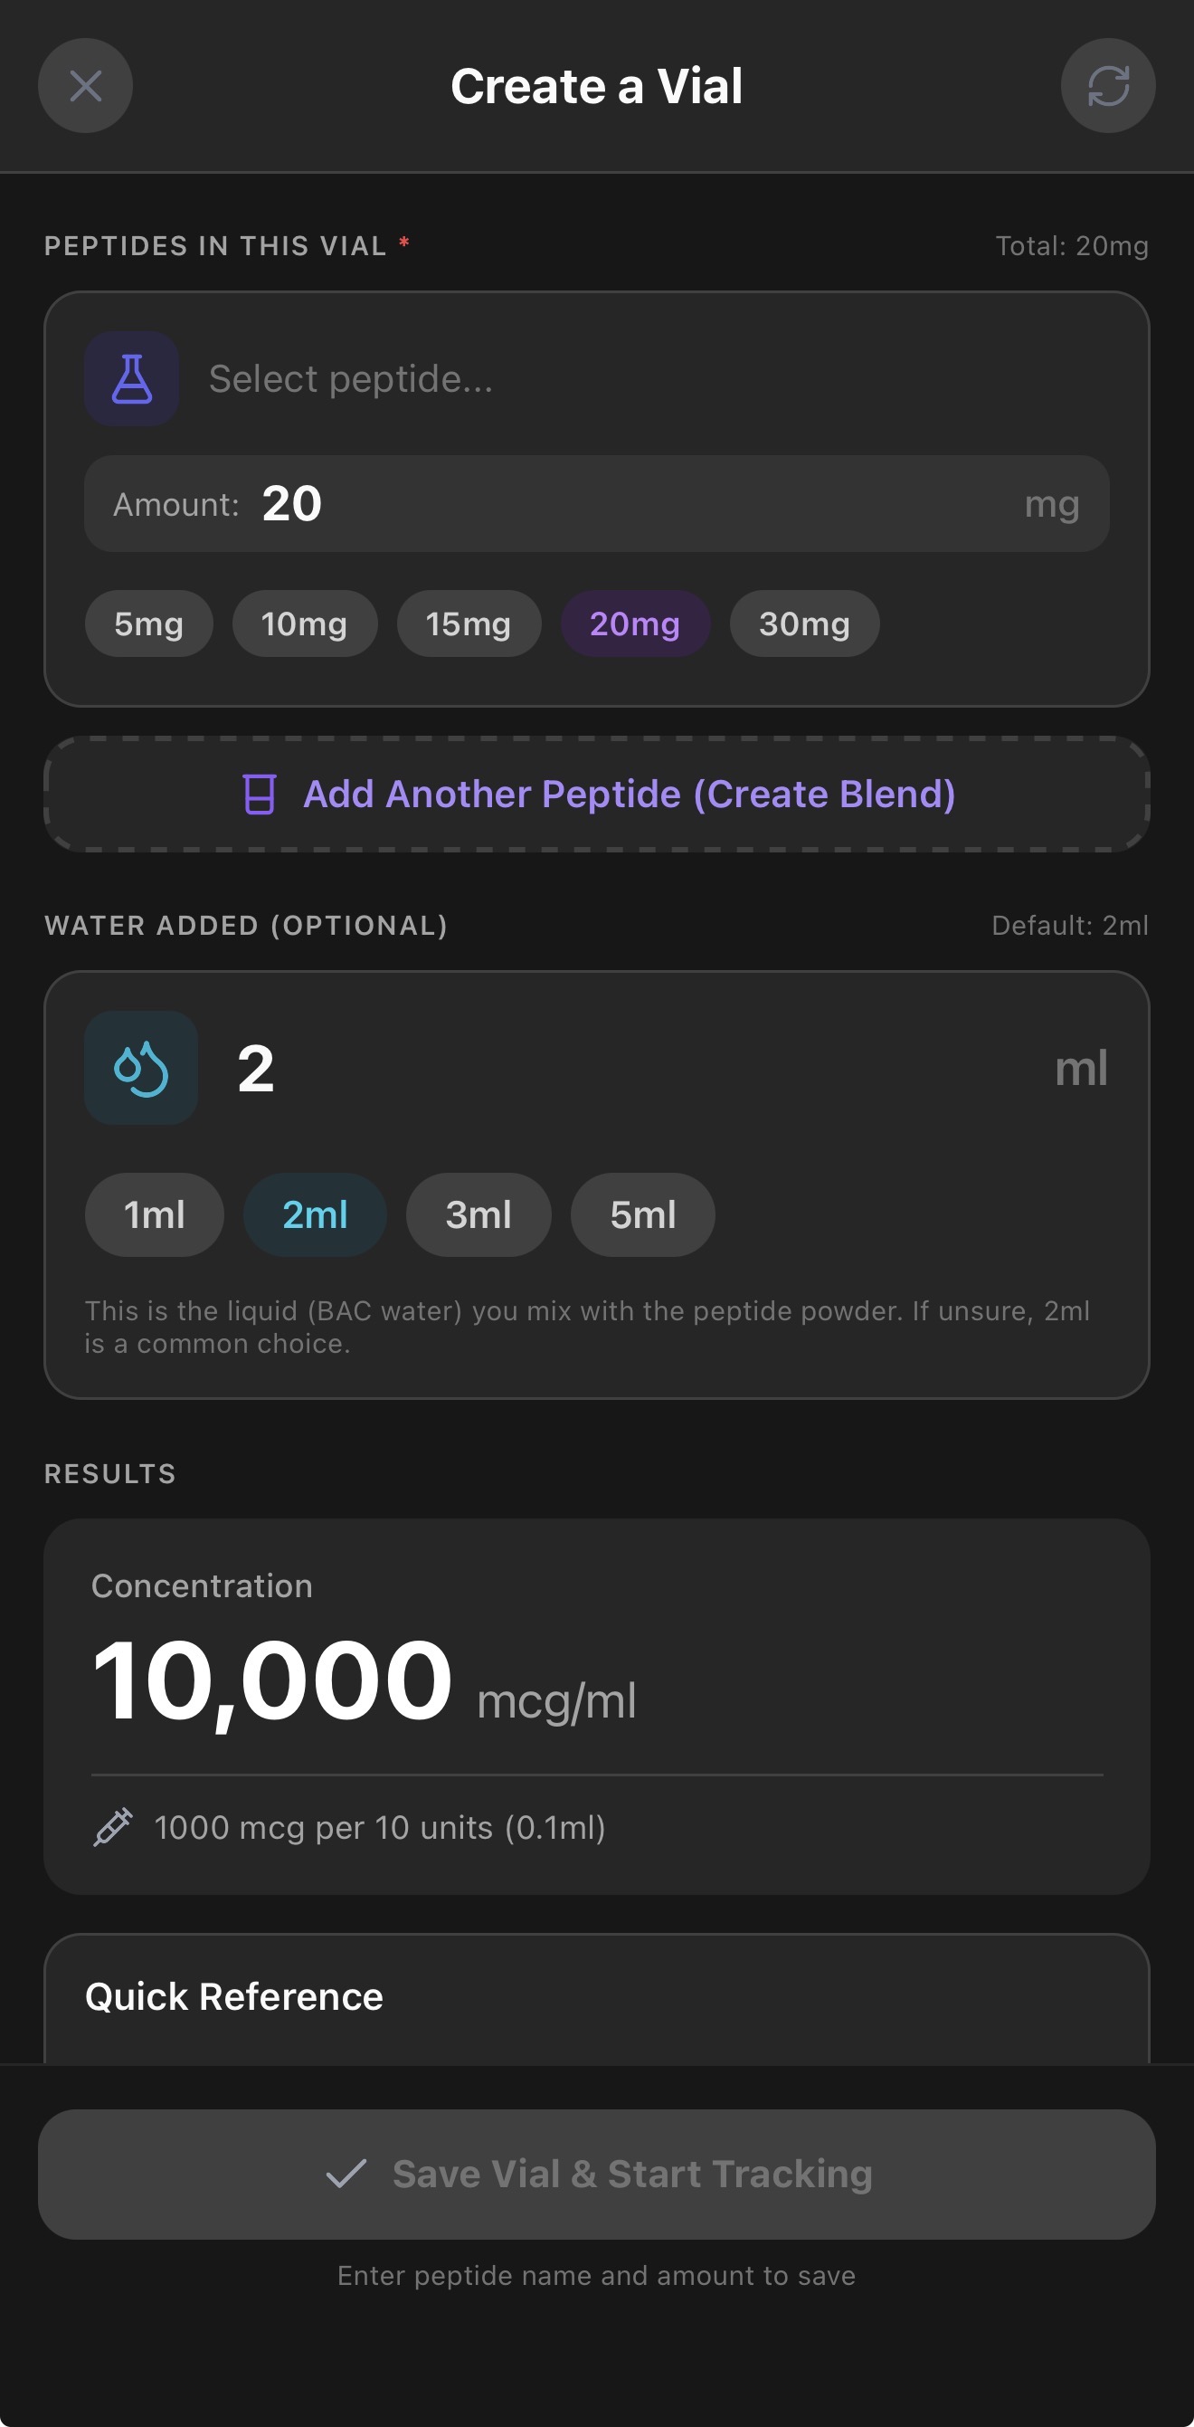Screen dimensions: 1194x2427
Task: Set water to 5ml preset
Action: click(x=642, y=1214)
